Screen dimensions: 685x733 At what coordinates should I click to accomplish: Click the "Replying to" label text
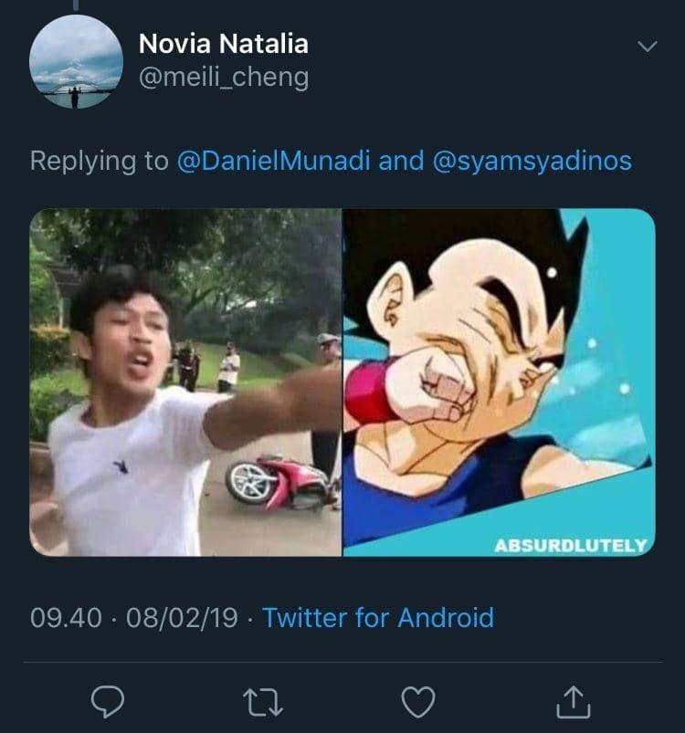(100, 161)
